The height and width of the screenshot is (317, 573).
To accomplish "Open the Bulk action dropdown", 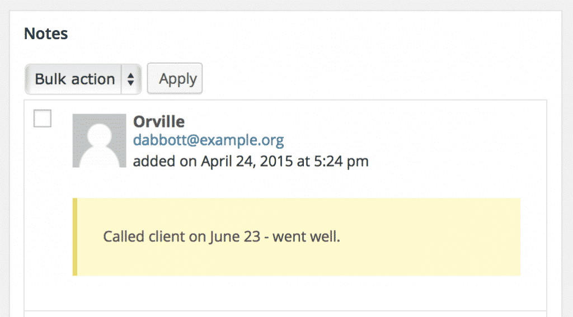I will pyautogui.click(x=83, y=79).
